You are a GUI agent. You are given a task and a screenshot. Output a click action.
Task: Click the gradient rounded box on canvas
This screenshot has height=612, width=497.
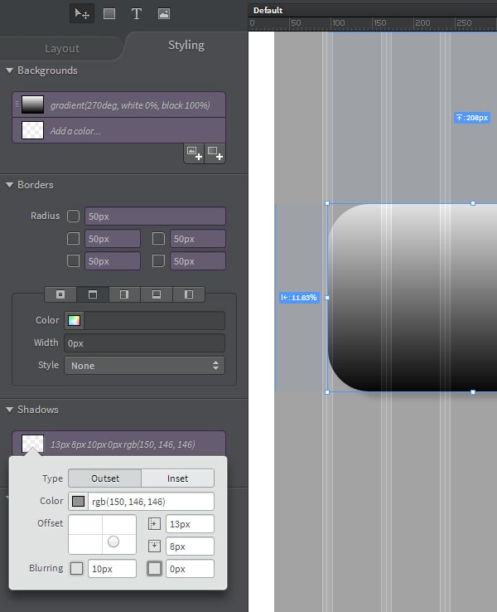413,298
